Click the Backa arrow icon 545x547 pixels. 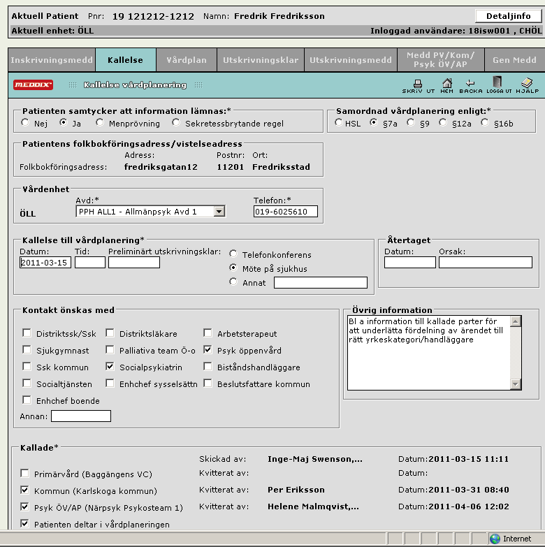click(x=471, y=86)
